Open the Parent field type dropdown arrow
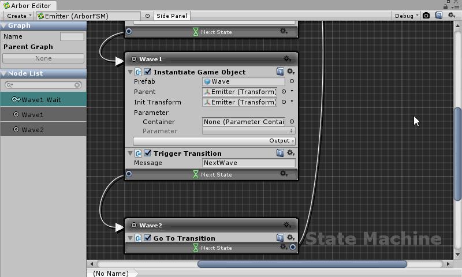Viewport: 462px width, 277px height. (x=292, y=91)
